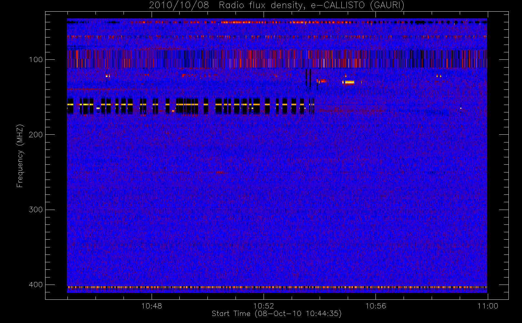Click the 11:00 time tick label

pyautogui.click(x=488, y=306)
